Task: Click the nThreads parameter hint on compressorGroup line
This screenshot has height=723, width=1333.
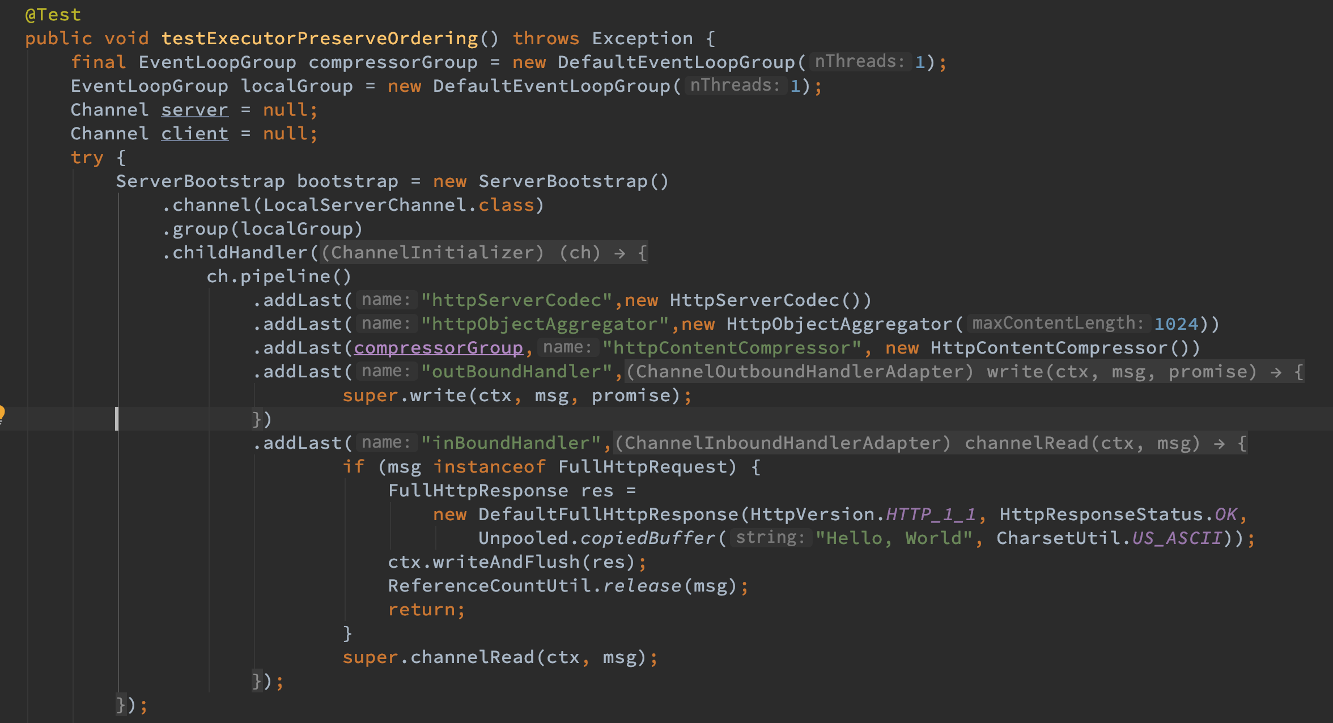Action: pyautogui.click(x=859, y=61)
